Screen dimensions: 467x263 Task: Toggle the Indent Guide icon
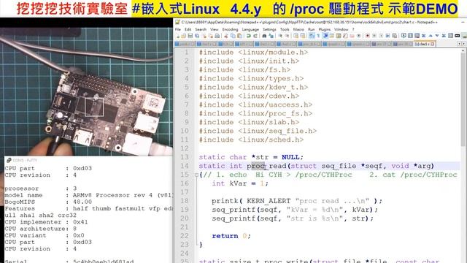click(325, 36)
